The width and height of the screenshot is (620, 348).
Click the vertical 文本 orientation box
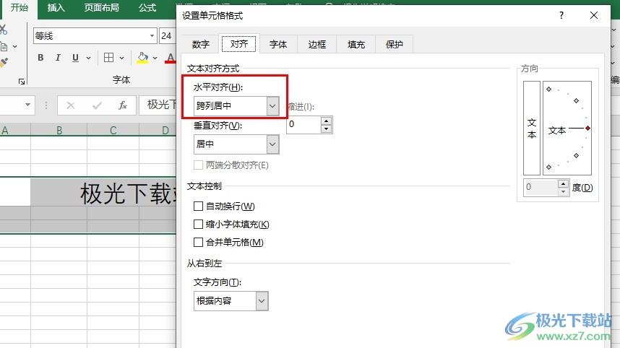click(x=532, y=128)
